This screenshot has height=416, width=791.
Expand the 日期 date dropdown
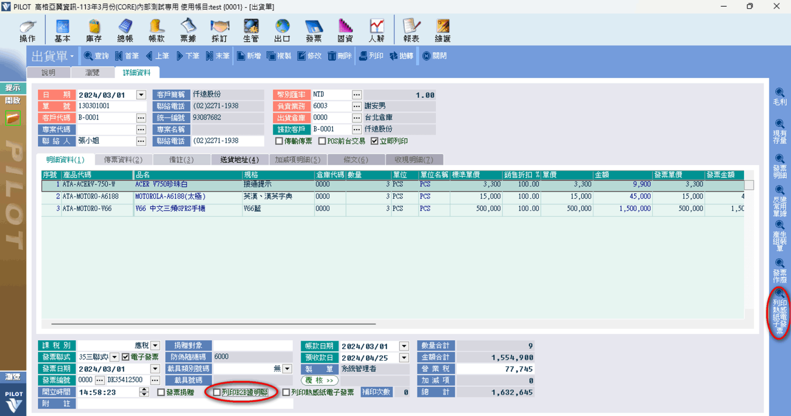click(141, 95)
